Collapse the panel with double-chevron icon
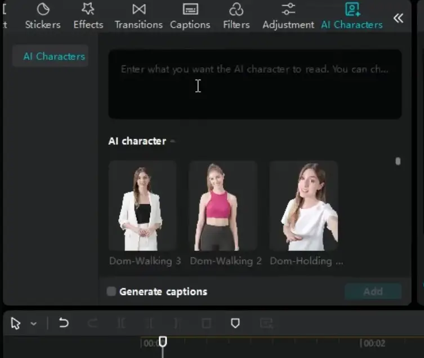Viewport: 424px width, 358px height. click(398, 18)
